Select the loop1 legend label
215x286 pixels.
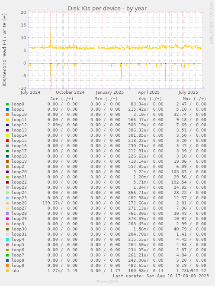pos(18,109)
